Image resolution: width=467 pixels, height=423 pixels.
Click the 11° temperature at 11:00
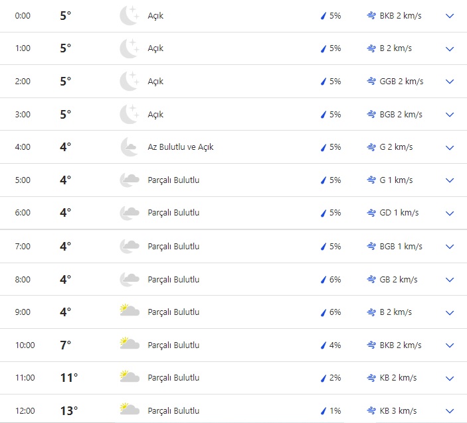(69, 378)
